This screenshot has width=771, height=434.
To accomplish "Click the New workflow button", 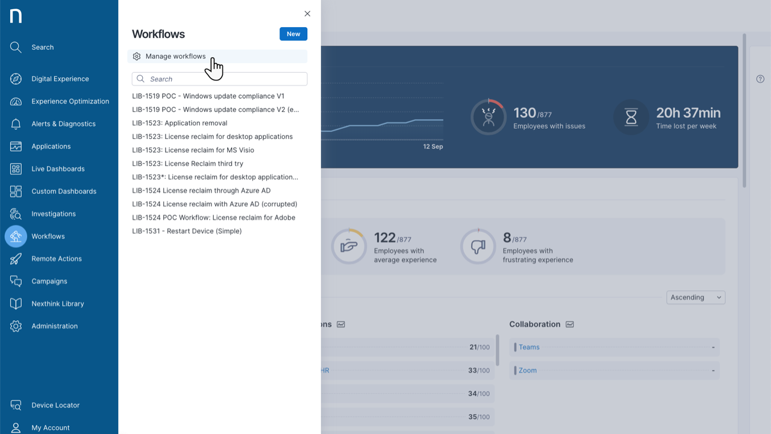I will coord(293,34).
